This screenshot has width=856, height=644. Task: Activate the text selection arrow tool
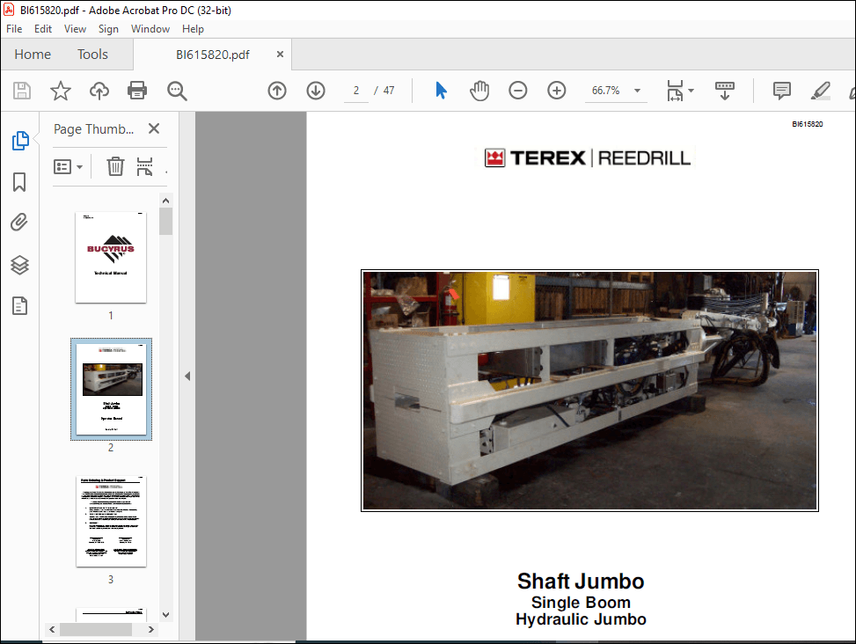coord(441,91)
